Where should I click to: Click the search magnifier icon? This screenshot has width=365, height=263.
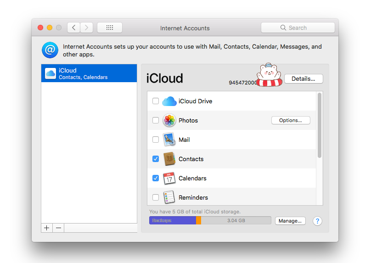click(x=283, y=28)
